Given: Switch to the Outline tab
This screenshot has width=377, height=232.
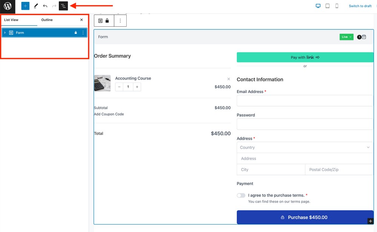Looking at the screenshot, I should click(47, 20).
